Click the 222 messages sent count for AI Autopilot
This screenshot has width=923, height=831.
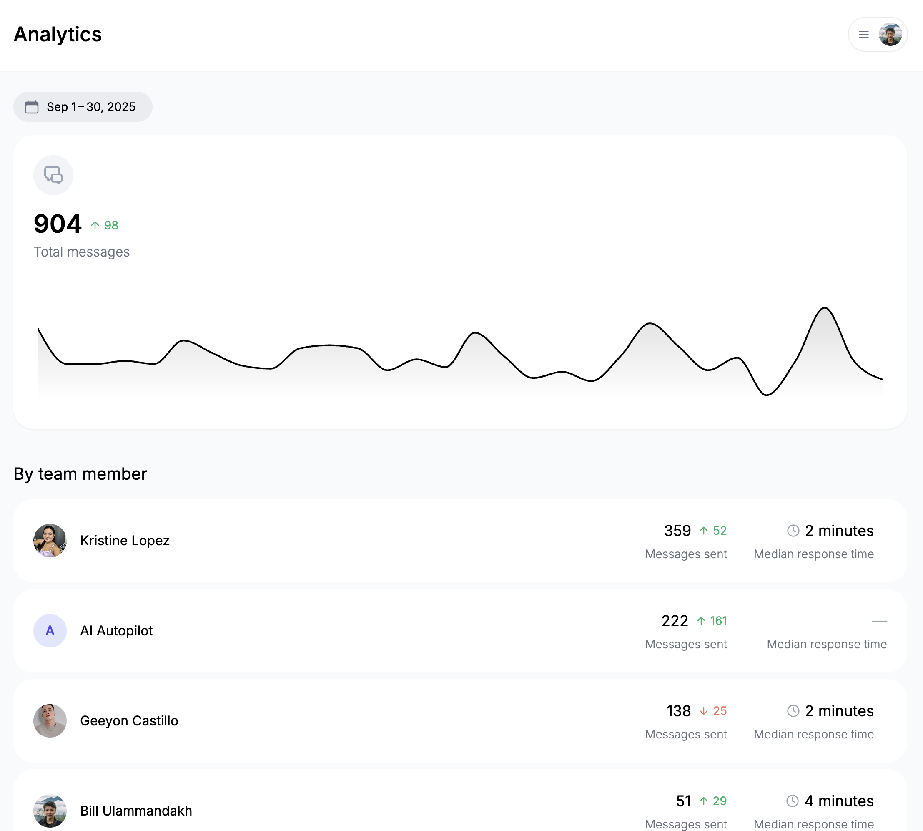pos(675,621)
